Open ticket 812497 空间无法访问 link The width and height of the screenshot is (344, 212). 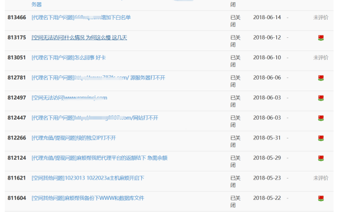pos(69,98)
